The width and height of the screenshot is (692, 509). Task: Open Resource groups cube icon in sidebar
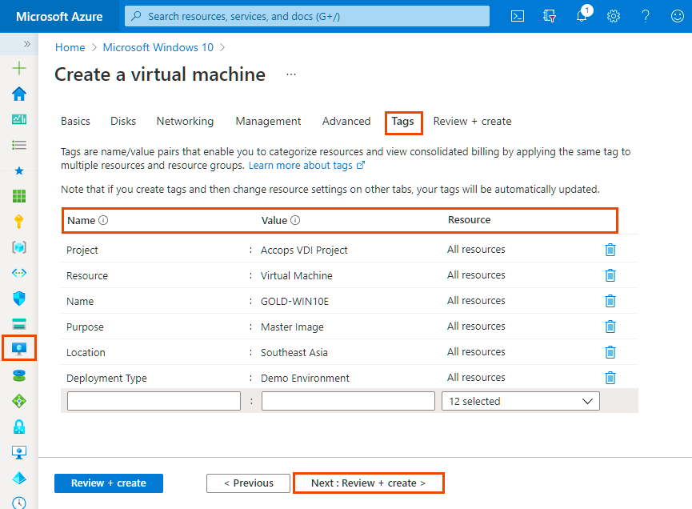(x=19, y=247)
